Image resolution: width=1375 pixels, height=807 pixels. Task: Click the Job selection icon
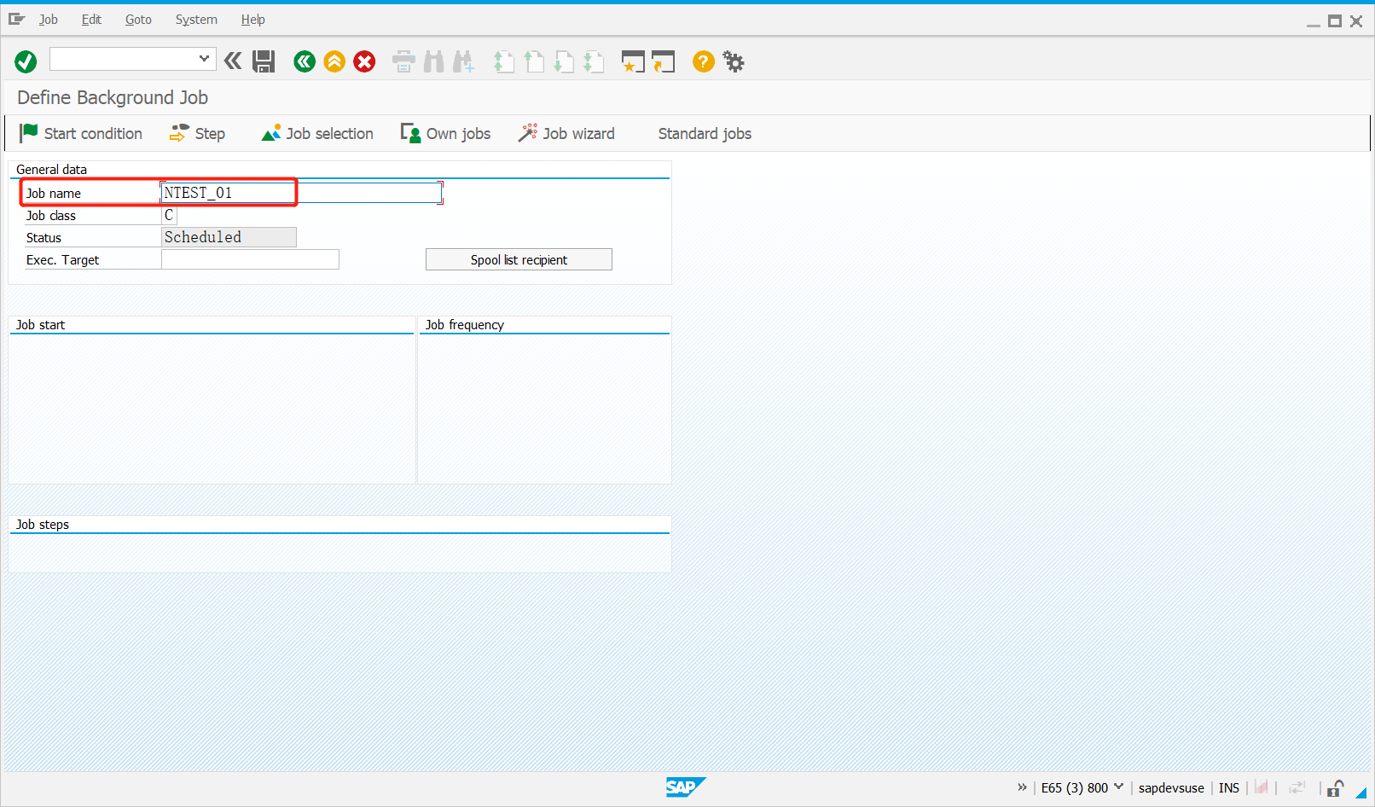(272, 133)
